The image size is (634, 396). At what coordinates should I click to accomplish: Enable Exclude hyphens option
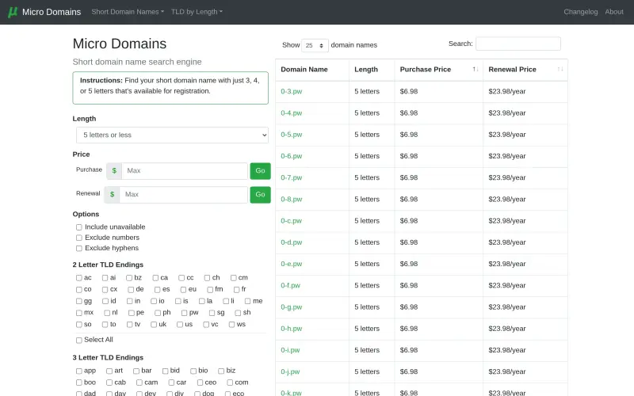pyautogui.click(x=78, y=249)
